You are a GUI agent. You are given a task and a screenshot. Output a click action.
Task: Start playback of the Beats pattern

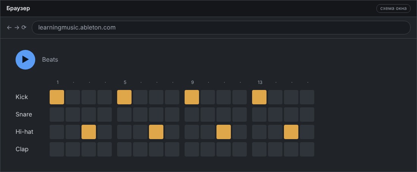25,60
